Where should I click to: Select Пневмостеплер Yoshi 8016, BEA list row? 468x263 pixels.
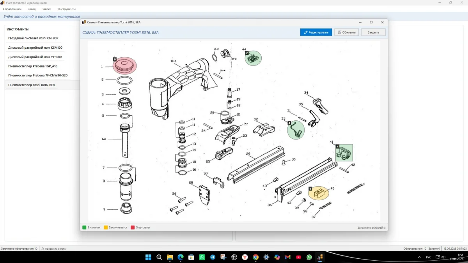pos(42,85)
